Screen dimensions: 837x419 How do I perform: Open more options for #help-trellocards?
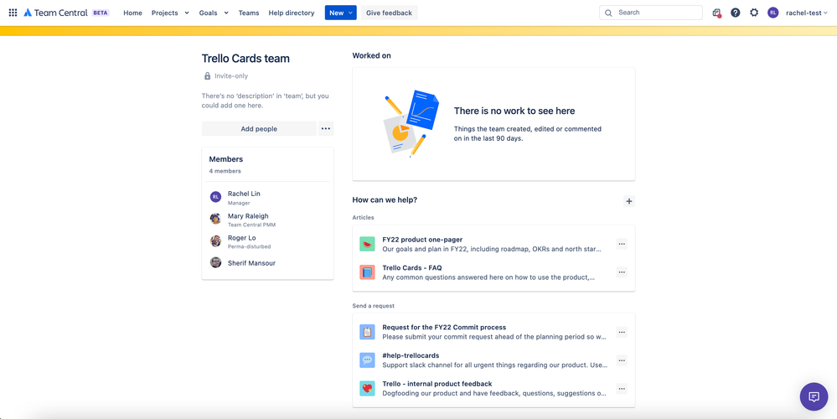622,360
